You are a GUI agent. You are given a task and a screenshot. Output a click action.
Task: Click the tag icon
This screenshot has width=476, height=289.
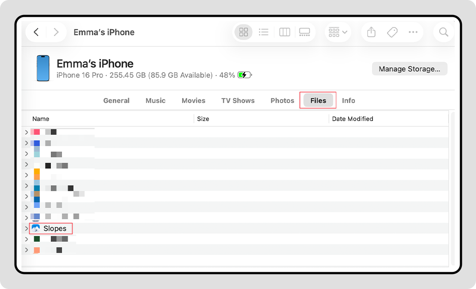[392, 32]
